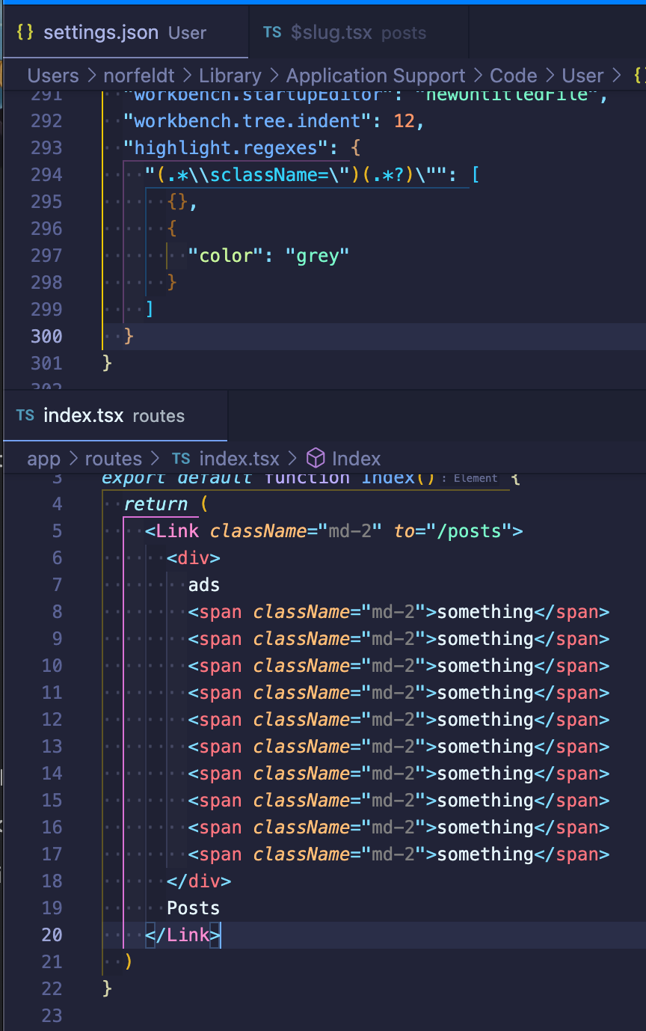This screenshot has width=646, height=1031.
Task: Click line number 14 in index.tsx
Action: pyautogui.click(x=52, y=773)
